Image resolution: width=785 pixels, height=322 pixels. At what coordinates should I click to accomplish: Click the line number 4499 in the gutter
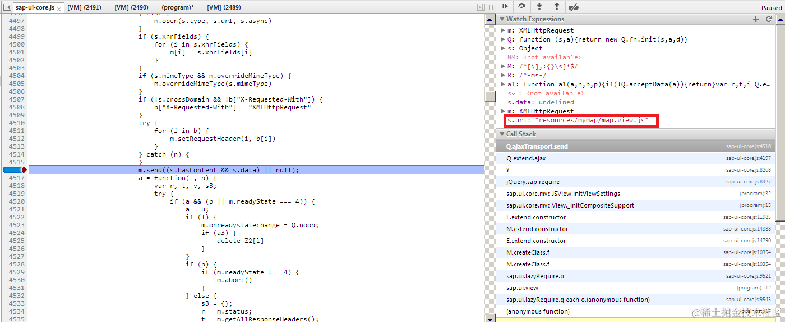[x=16, y=36]
